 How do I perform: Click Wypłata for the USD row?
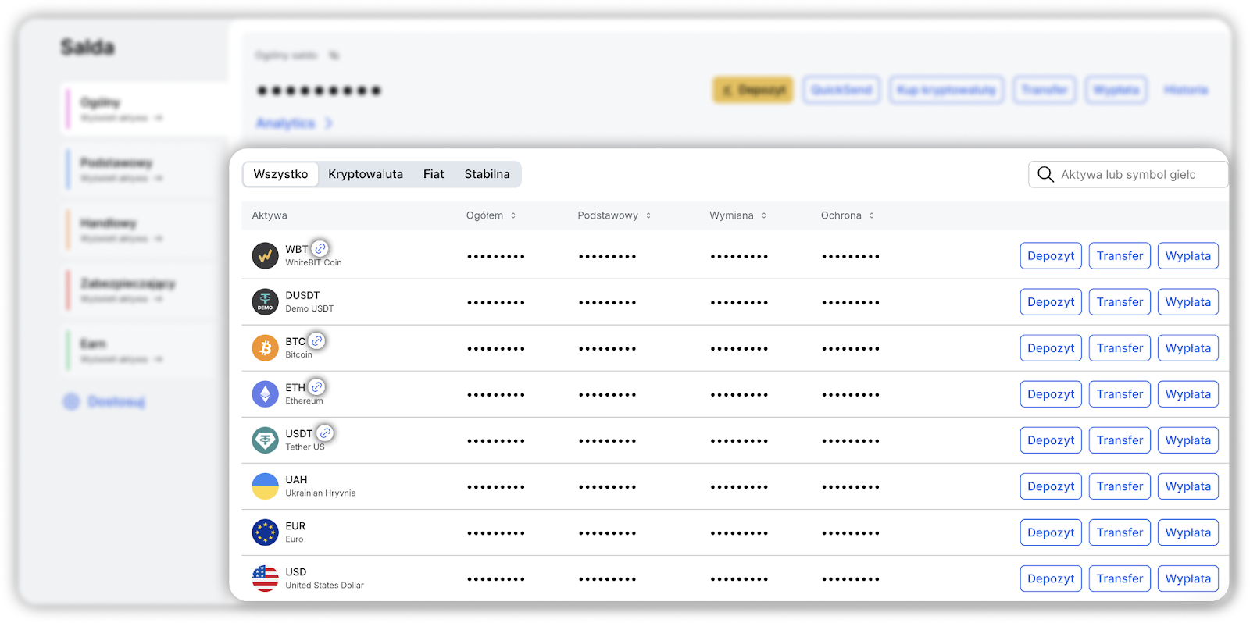[1187, 578]
